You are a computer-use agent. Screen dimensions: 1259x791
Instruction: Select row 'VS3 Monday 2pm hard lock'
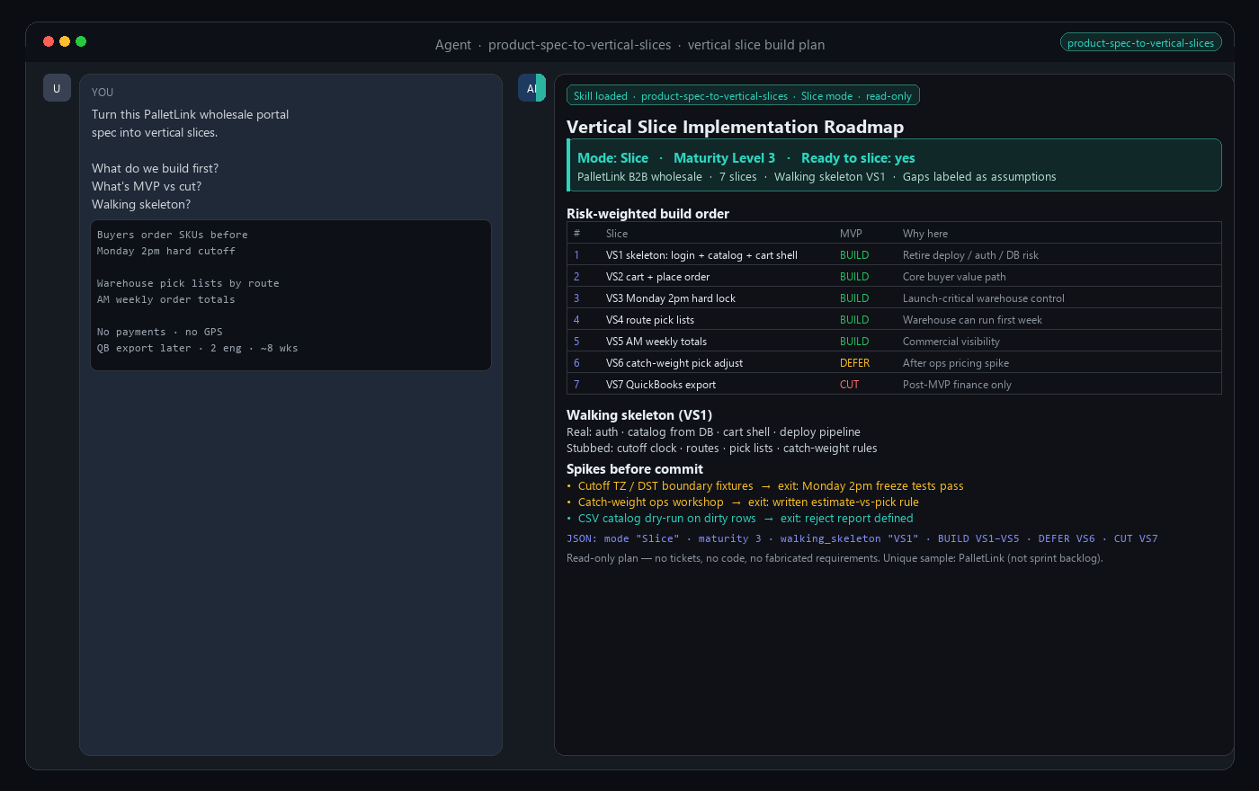[x=894, y=298]
